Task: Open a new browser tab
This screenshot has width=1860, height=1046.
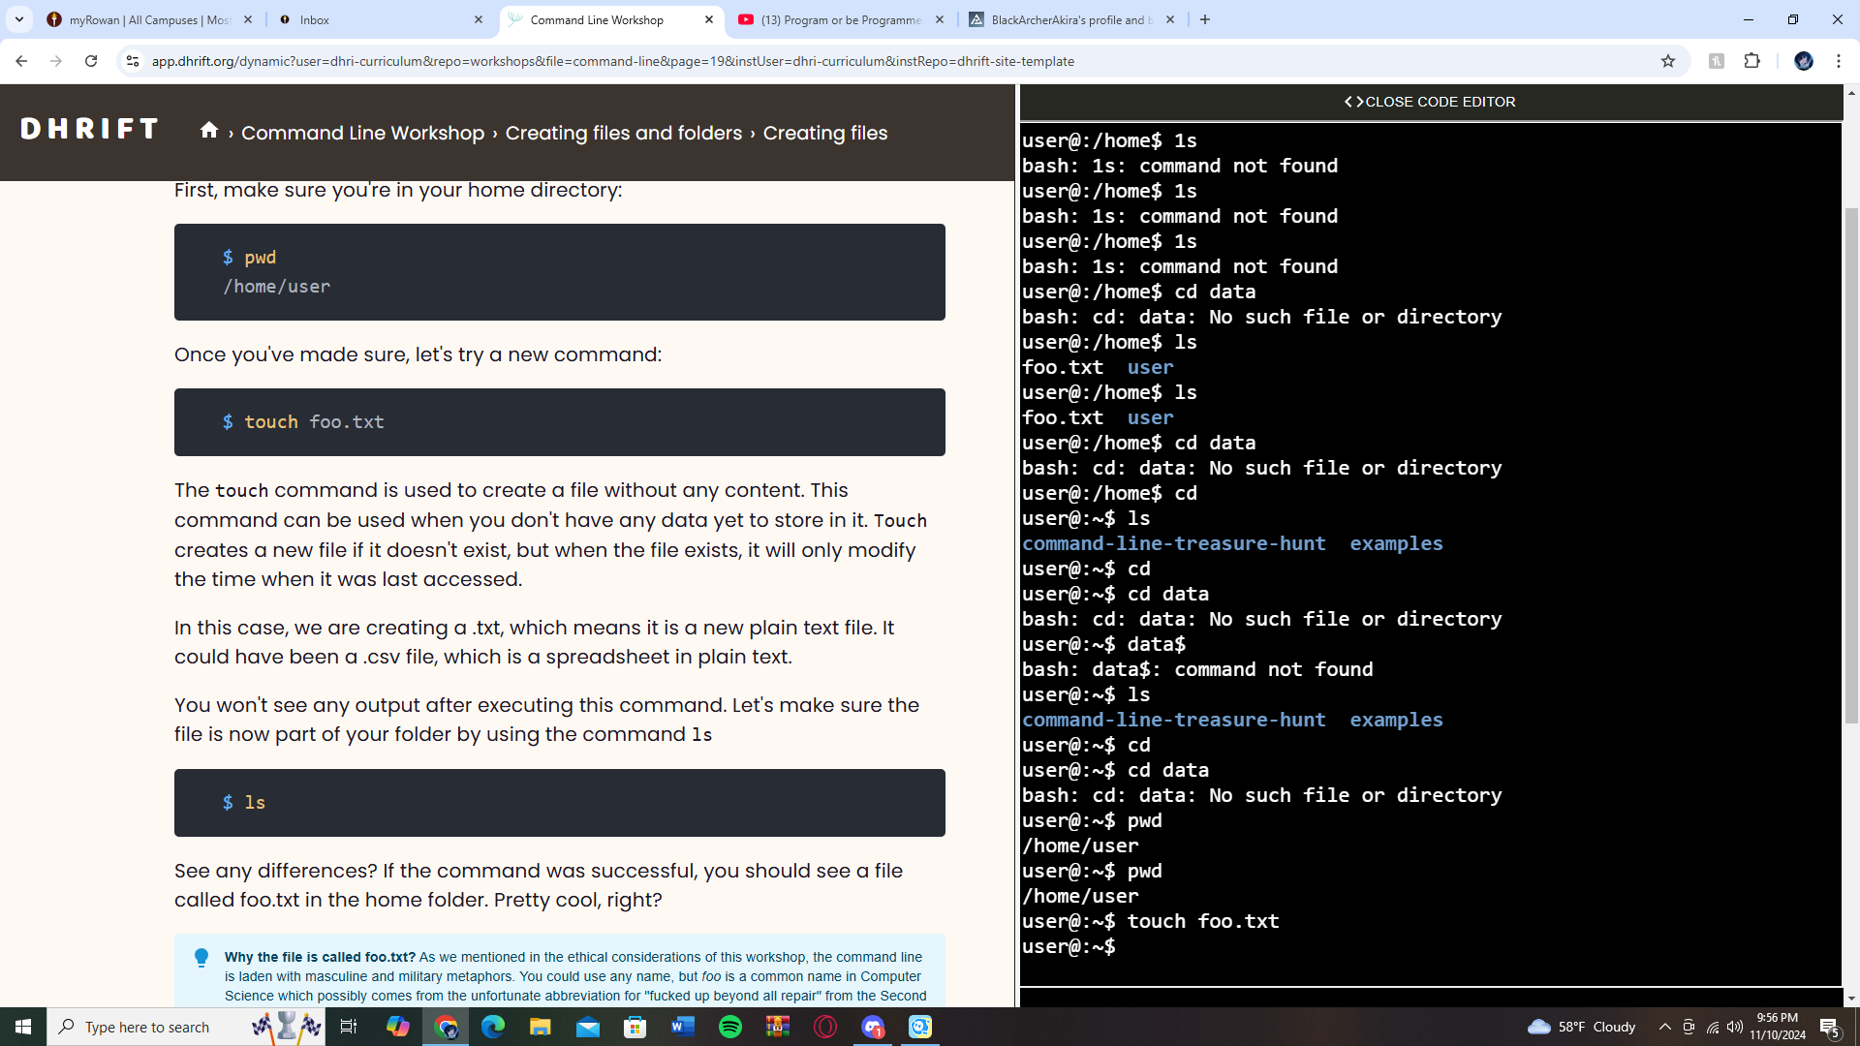Action: pos(1205,19)
